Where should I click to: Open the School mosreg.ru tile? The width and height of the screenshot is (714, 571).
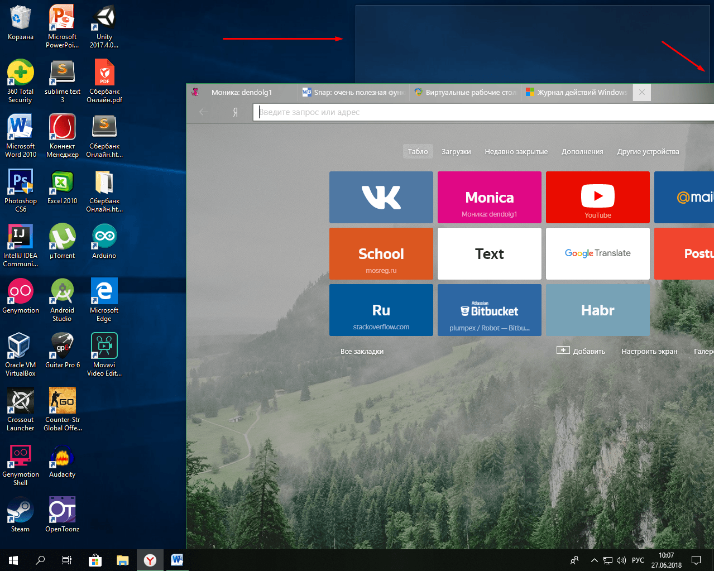click(381, 253)
